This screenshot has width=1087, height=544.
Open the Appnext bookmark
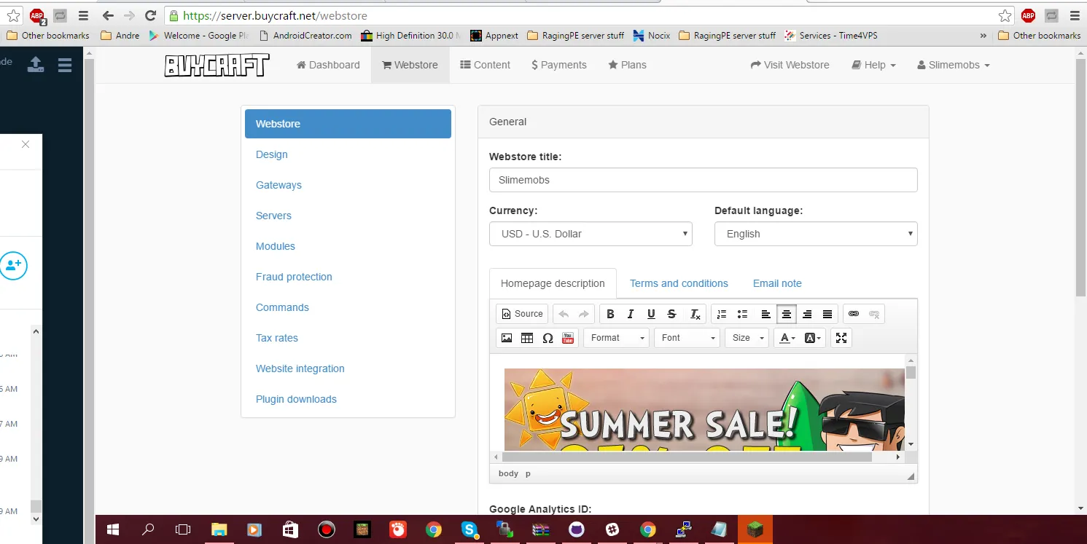point(494,35)
